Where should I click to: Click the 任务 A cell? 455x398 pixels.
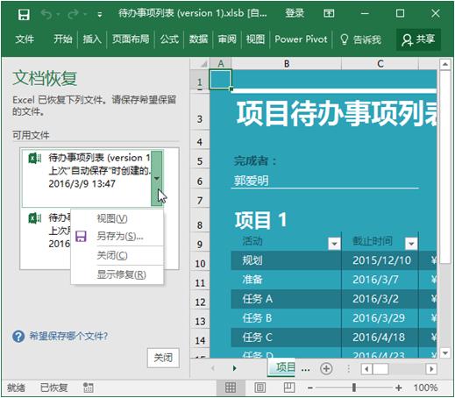click(286, 299)
